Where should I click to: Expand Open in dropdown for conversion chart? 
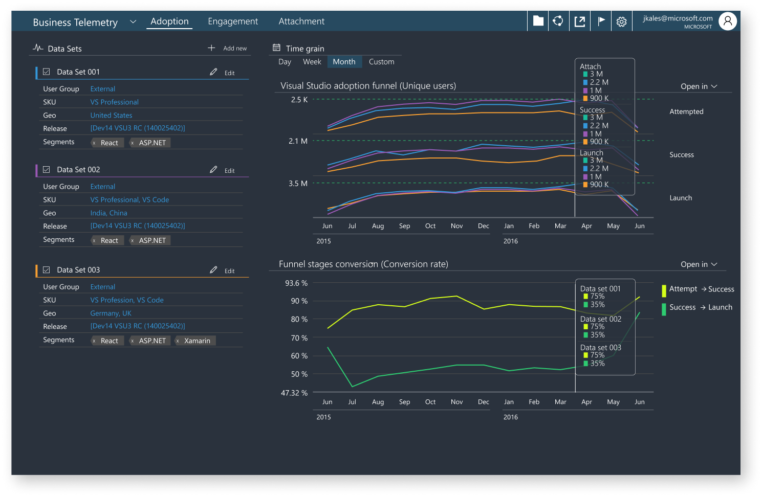point(714,264)
